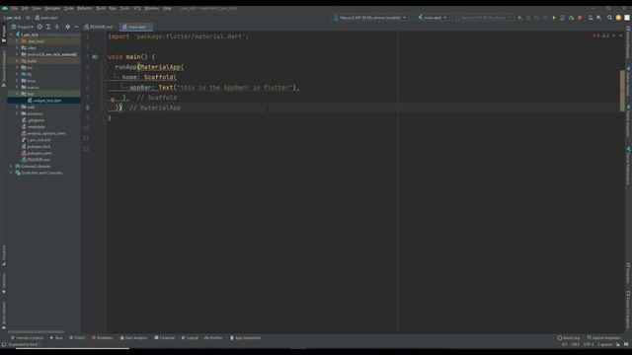The height and width of the screenshot is (355, 632).
Task: Click the locate-opened-file target icon in Project panel
Action: (39, 27)
